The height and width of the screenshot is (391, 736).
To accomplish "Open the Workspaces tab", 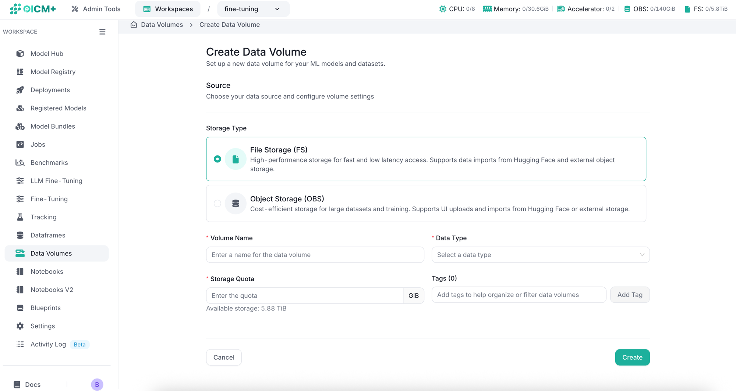I will click(x=168, y=9).
